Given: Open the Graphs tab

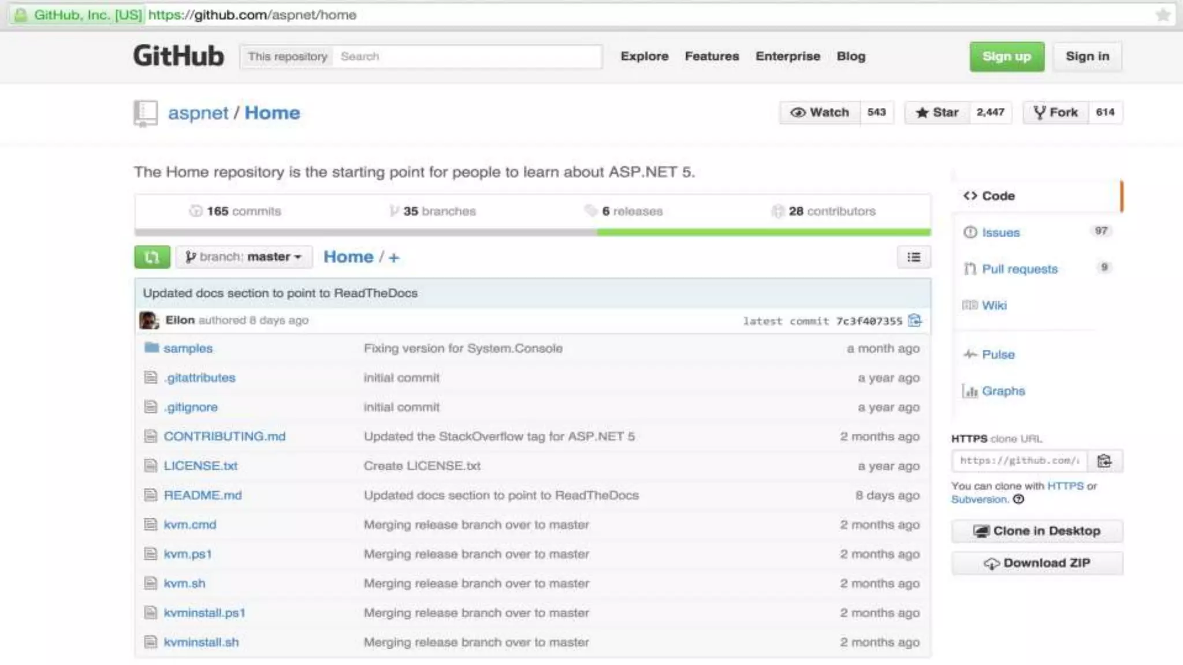Looking at the screenshot, I should 1037,391.
